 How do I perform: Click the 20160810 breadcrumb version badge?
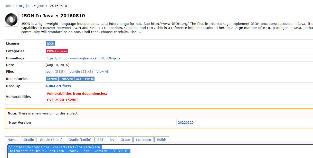58,6
